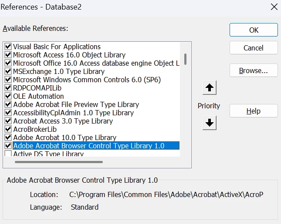Viewport: 281px width, 224px height.
Task: Click the Location path C:\Program Files\Common Files text
Action: pos(166,194)
